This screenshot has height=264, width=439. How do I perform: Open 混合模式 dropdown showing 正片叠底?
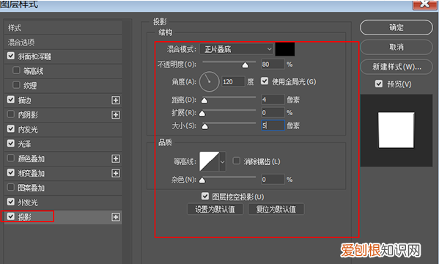tap(237, 49)
